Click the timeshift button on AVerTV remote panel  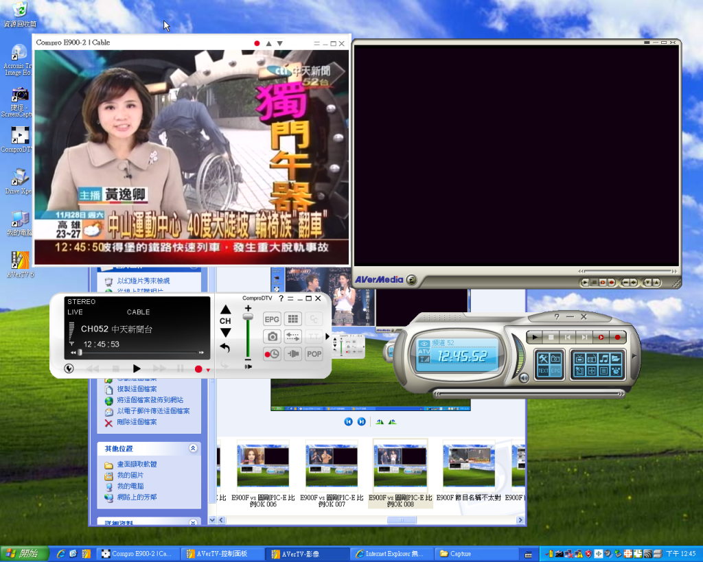[601, 337]
